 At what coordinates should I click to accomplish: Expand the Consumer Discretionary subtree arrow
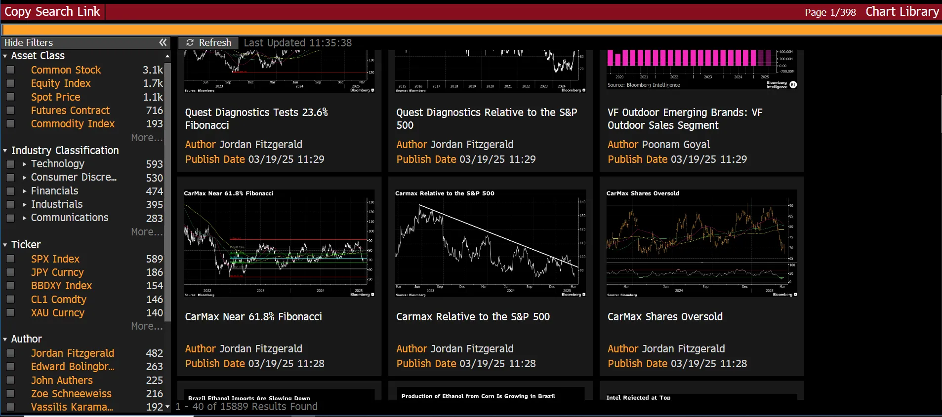(24, 177)
